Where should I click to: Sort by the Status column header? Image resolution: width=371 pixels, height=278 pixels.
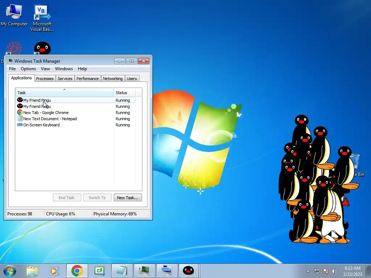pos(125,92)
